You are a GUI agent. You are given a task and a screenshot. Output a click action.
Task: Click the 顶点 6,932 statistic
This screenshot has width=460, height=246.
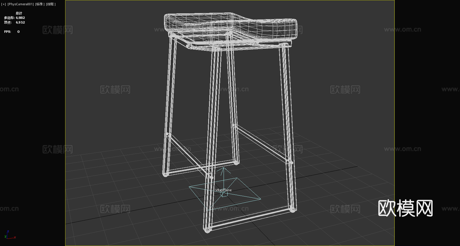click(x=15, y=22)
